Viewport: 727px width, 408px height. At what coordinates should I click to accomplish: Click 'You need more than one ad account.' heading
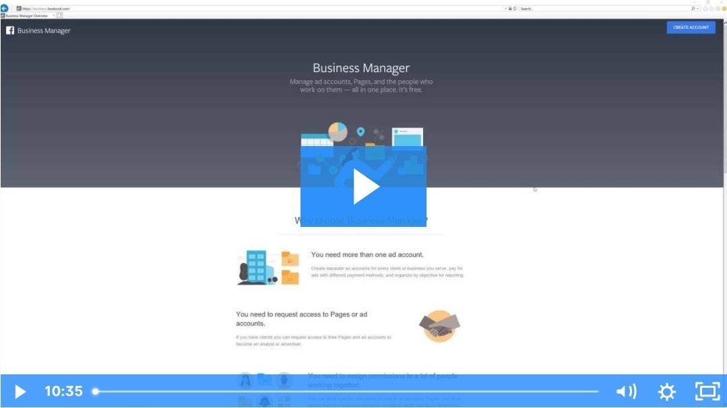click(367, 254)
